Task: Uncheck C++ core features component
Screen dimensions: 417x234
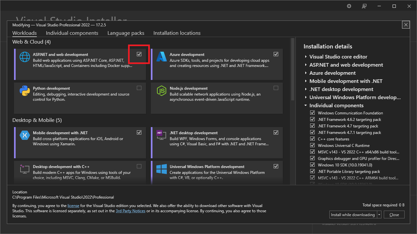Action: click(x=312, y=139)
